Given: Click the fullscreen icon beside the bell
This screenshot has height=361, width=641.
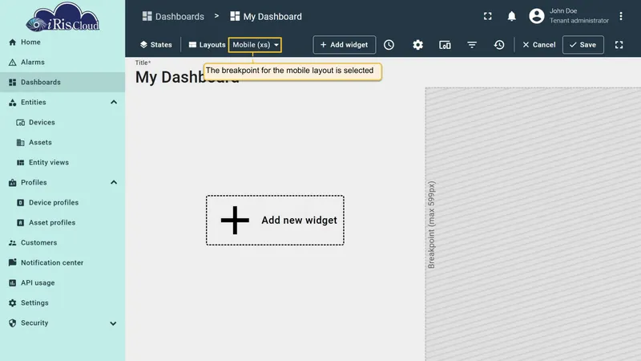Looking at the screenshot, I should click(x=488, y=16).
